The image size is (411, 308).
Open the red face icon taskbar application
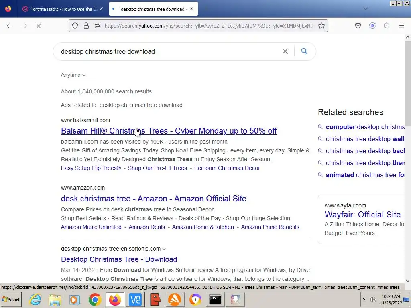pyautogui.click(x=155, y=299)
